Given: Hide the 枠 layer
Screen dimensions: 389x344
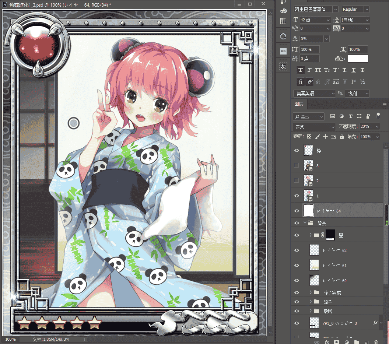Looking at the screenshot, I should click(297, 151).
